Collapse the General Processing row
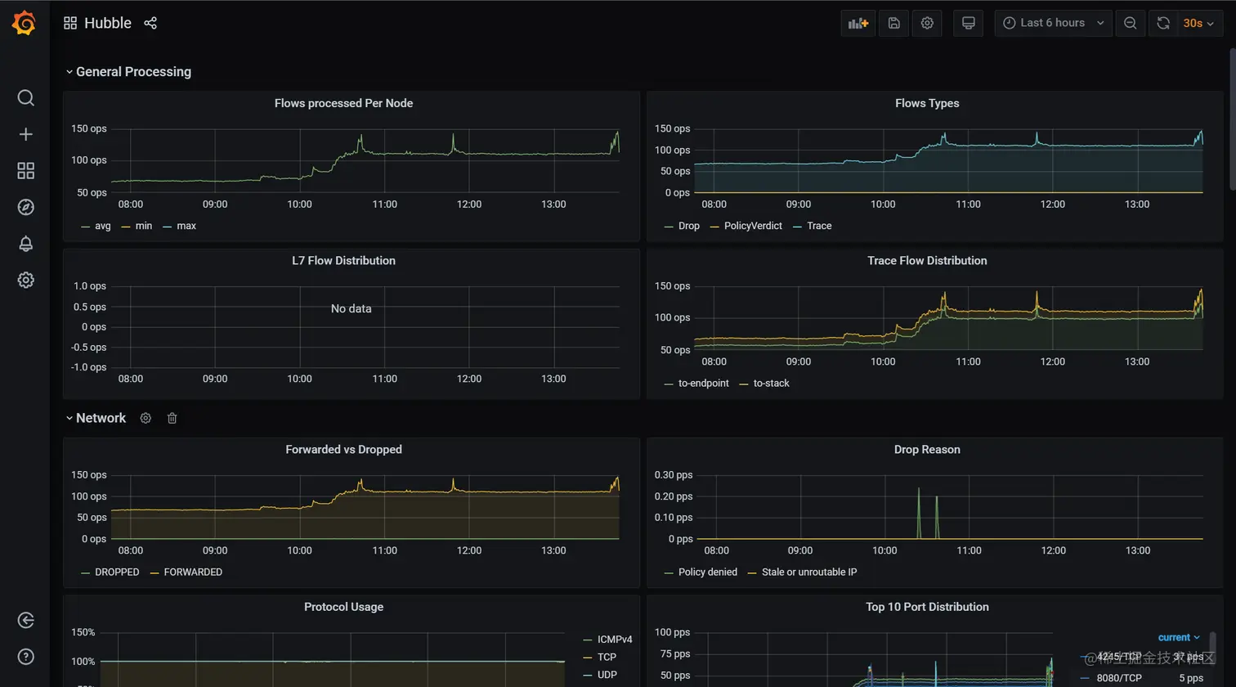Screen dimensions: 1236x687 tap(128, 72)
